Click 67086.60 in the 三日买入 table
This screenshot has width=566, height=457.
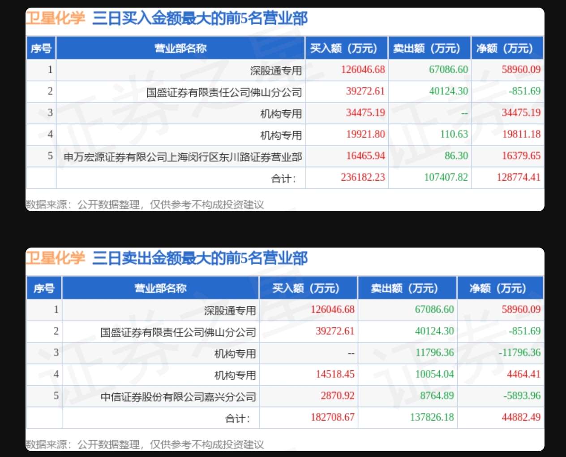click(449, 70)
